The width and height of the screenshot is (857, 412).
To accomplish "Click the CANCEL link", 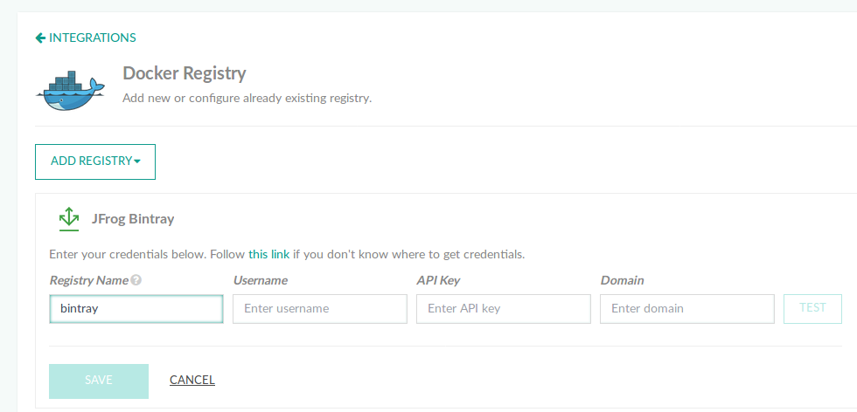I will pyautogui.click(x=192, y=380).
